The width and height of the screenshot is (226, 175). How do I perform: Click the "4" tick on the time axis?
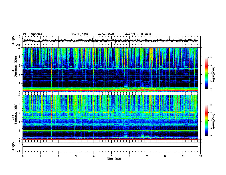point(94,156)
